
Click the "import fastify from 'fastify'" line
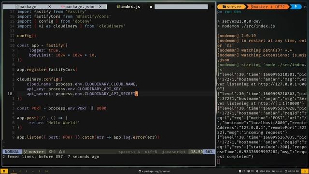(52, 12)
